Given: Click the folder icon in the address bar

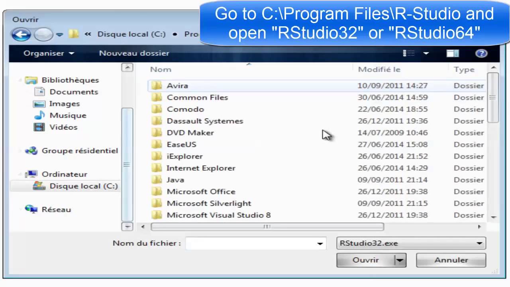Looking at the screenshot, I should point(73,34).
